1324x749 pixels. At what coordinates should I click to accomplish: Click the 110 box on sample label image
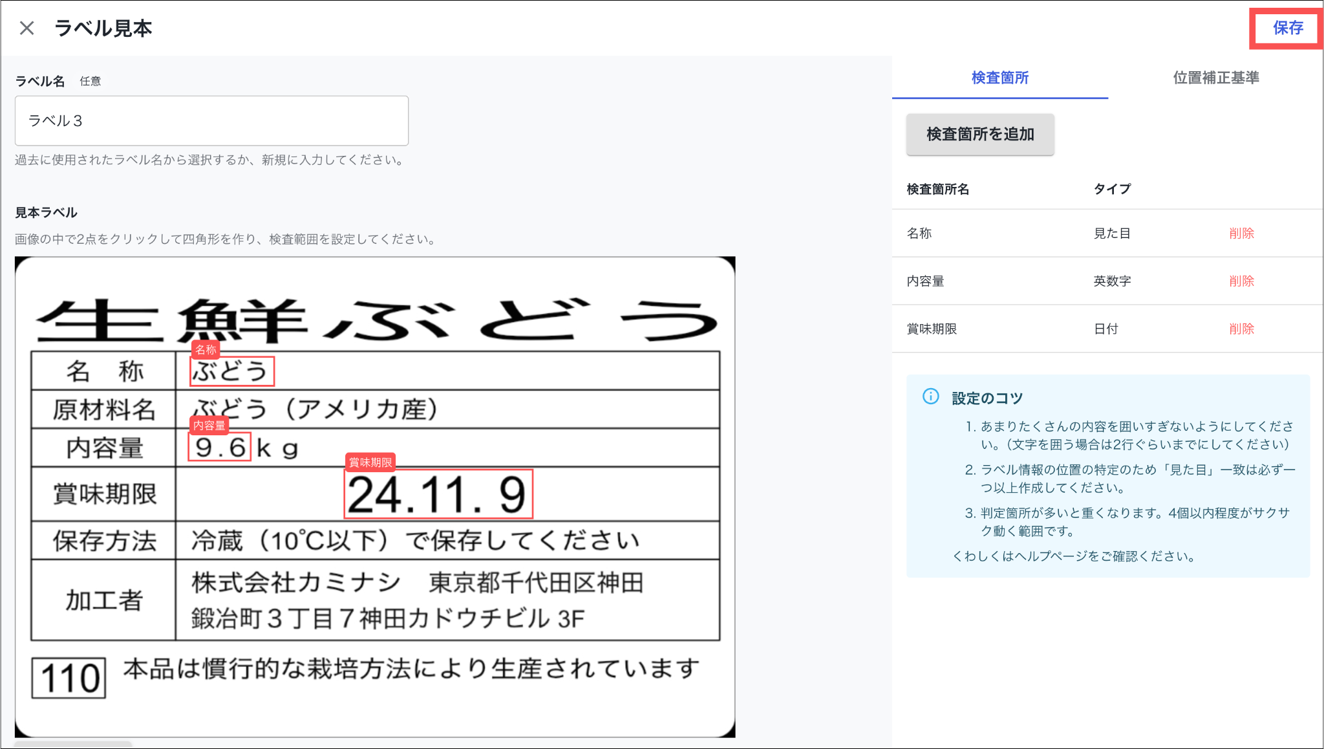(69, 678)
